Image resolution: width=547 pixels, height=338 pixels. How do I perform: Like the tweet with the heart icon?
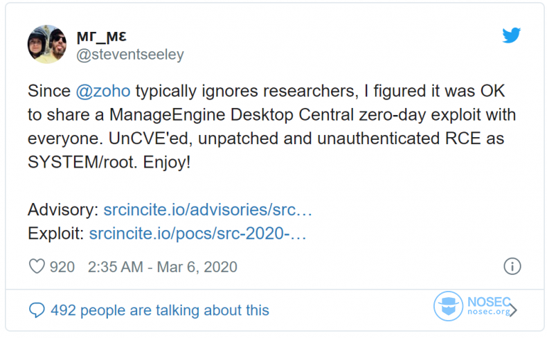point(37,267)
